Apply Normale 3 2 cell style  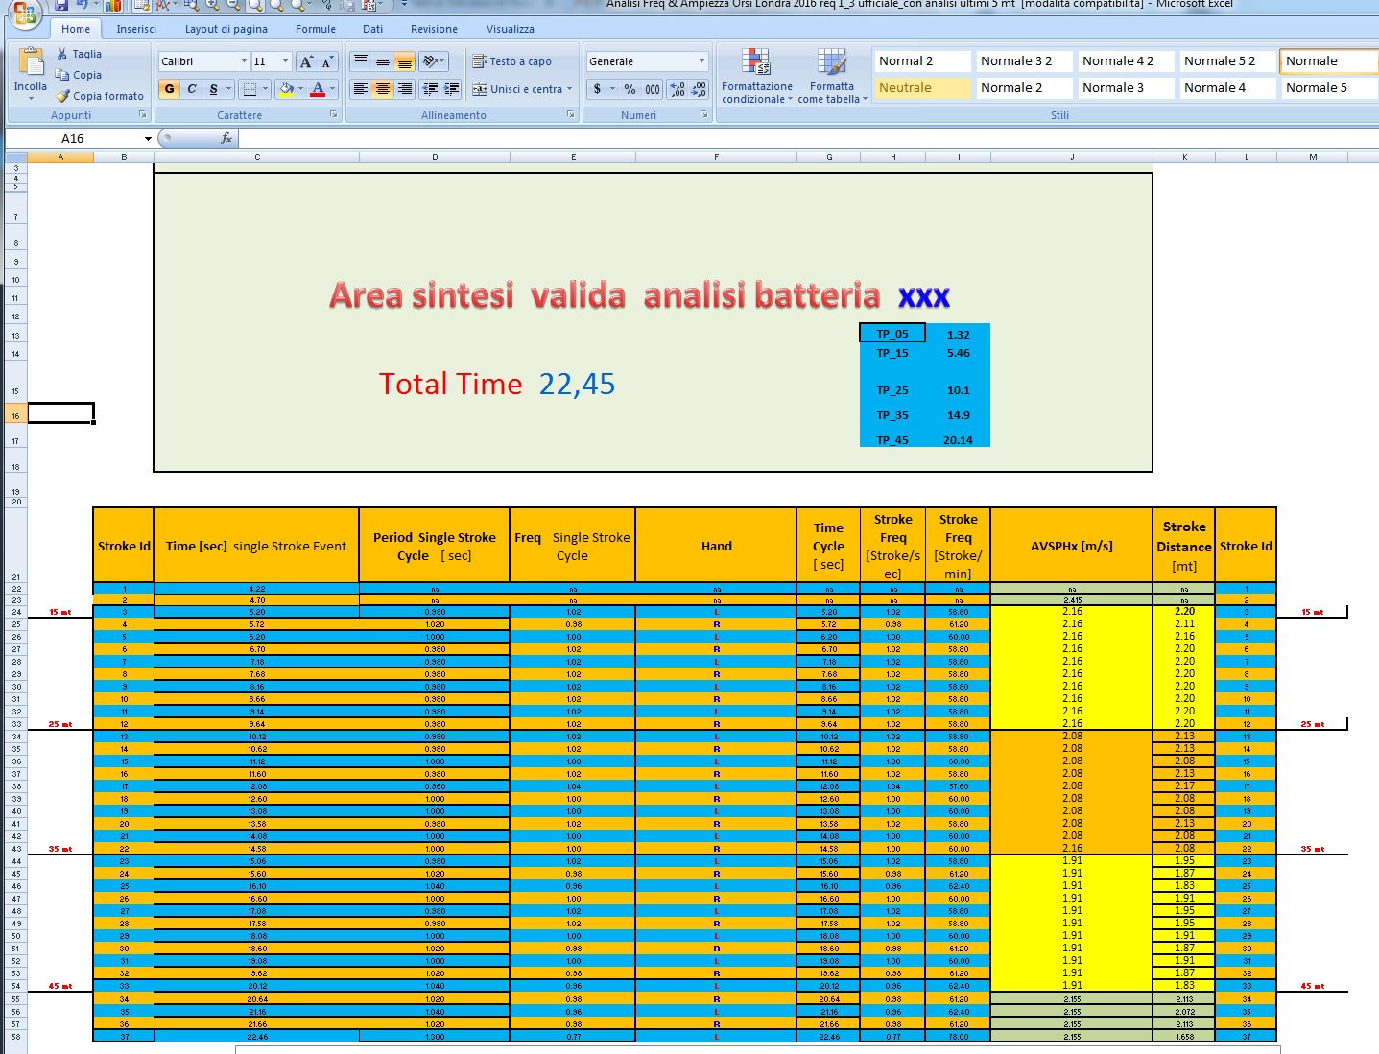[1023, 60]
